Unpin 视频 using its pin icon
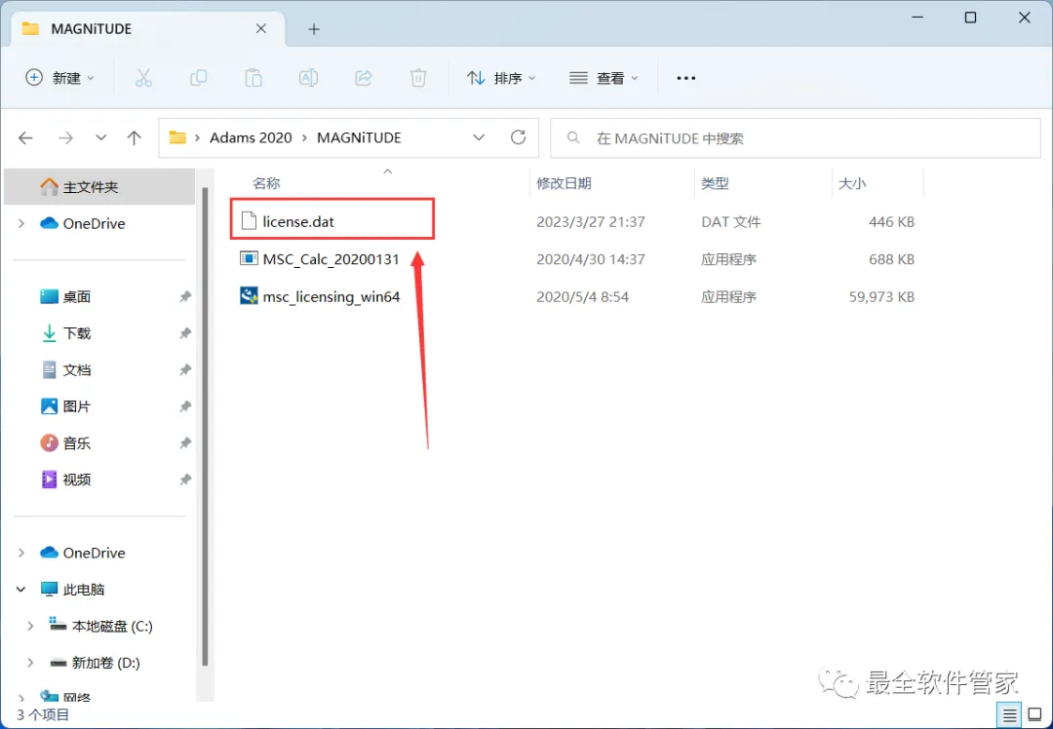 pyautogui.click(x=185, y=480)
